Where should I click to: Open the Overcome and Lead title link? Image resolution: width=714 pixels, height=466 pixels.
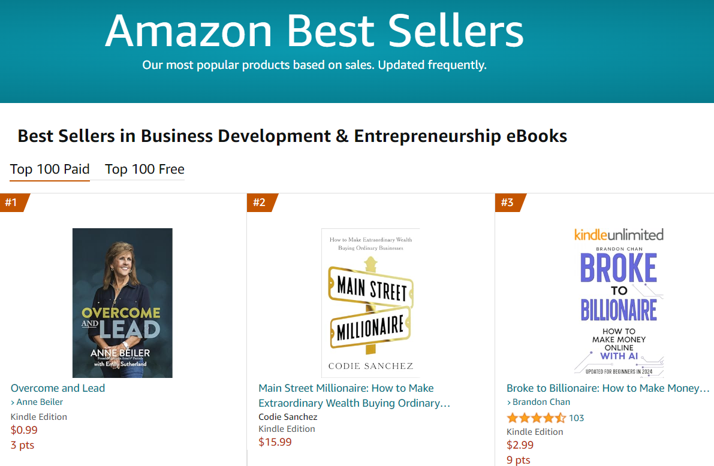(58, 388)
